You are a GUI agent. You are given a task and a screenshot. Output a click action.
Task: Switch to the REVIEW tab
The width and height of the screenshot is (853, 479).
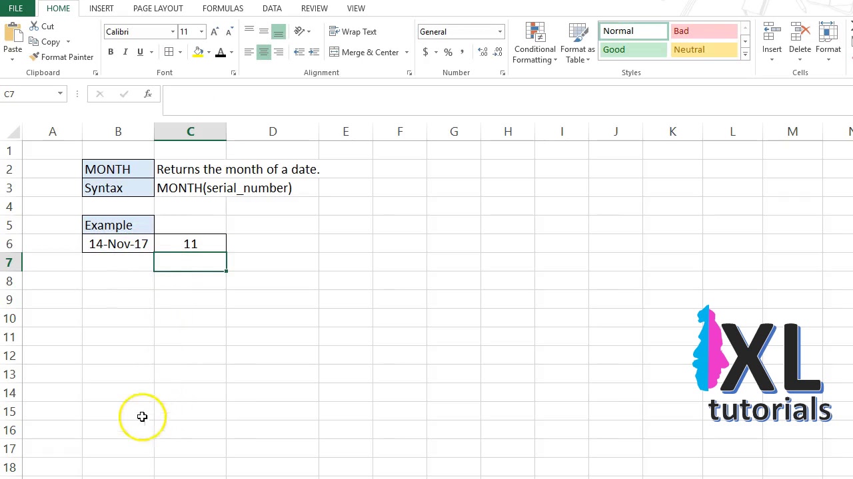[x=314, y=8]
